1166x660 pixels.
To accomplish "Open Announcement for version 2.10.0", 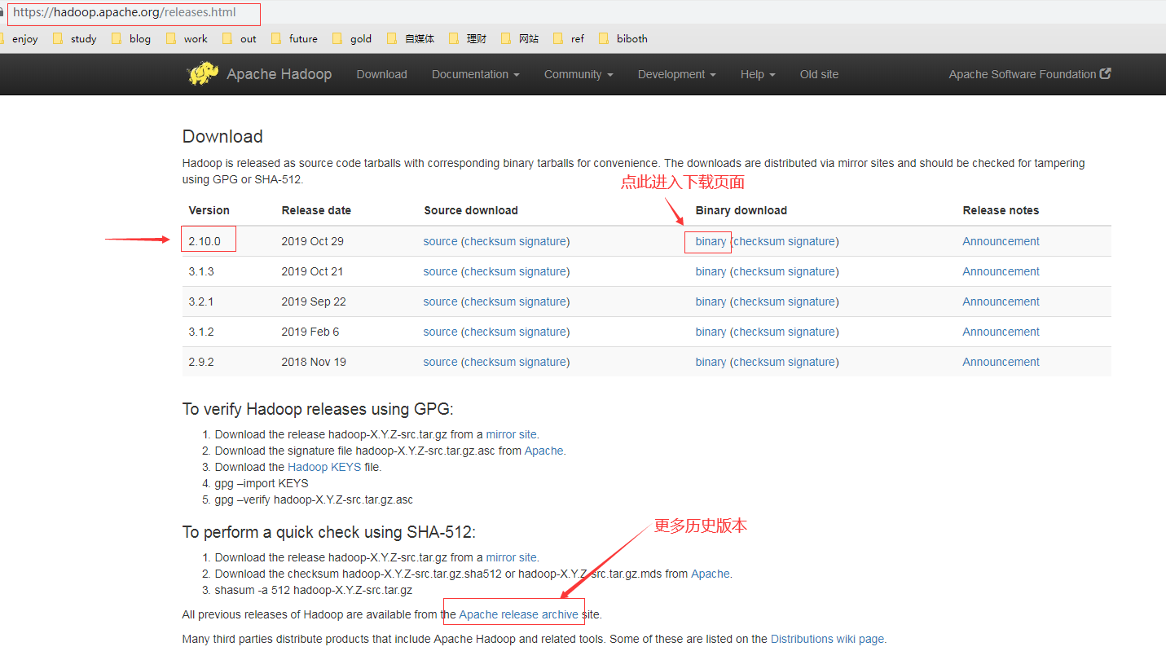I will point(1001,241).
